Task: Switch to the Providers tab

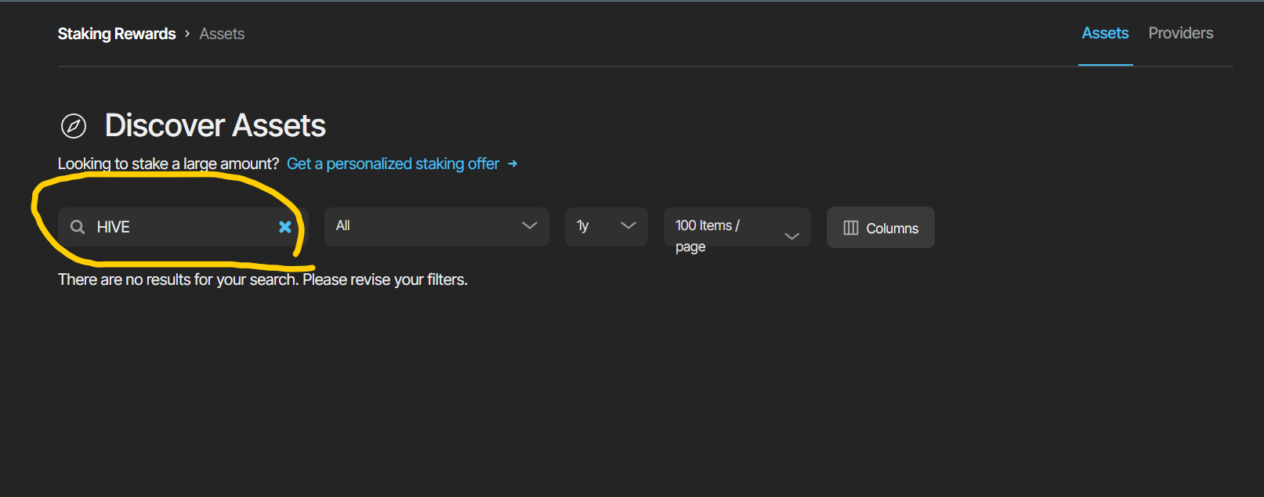Action: [x=1181, y=33]
